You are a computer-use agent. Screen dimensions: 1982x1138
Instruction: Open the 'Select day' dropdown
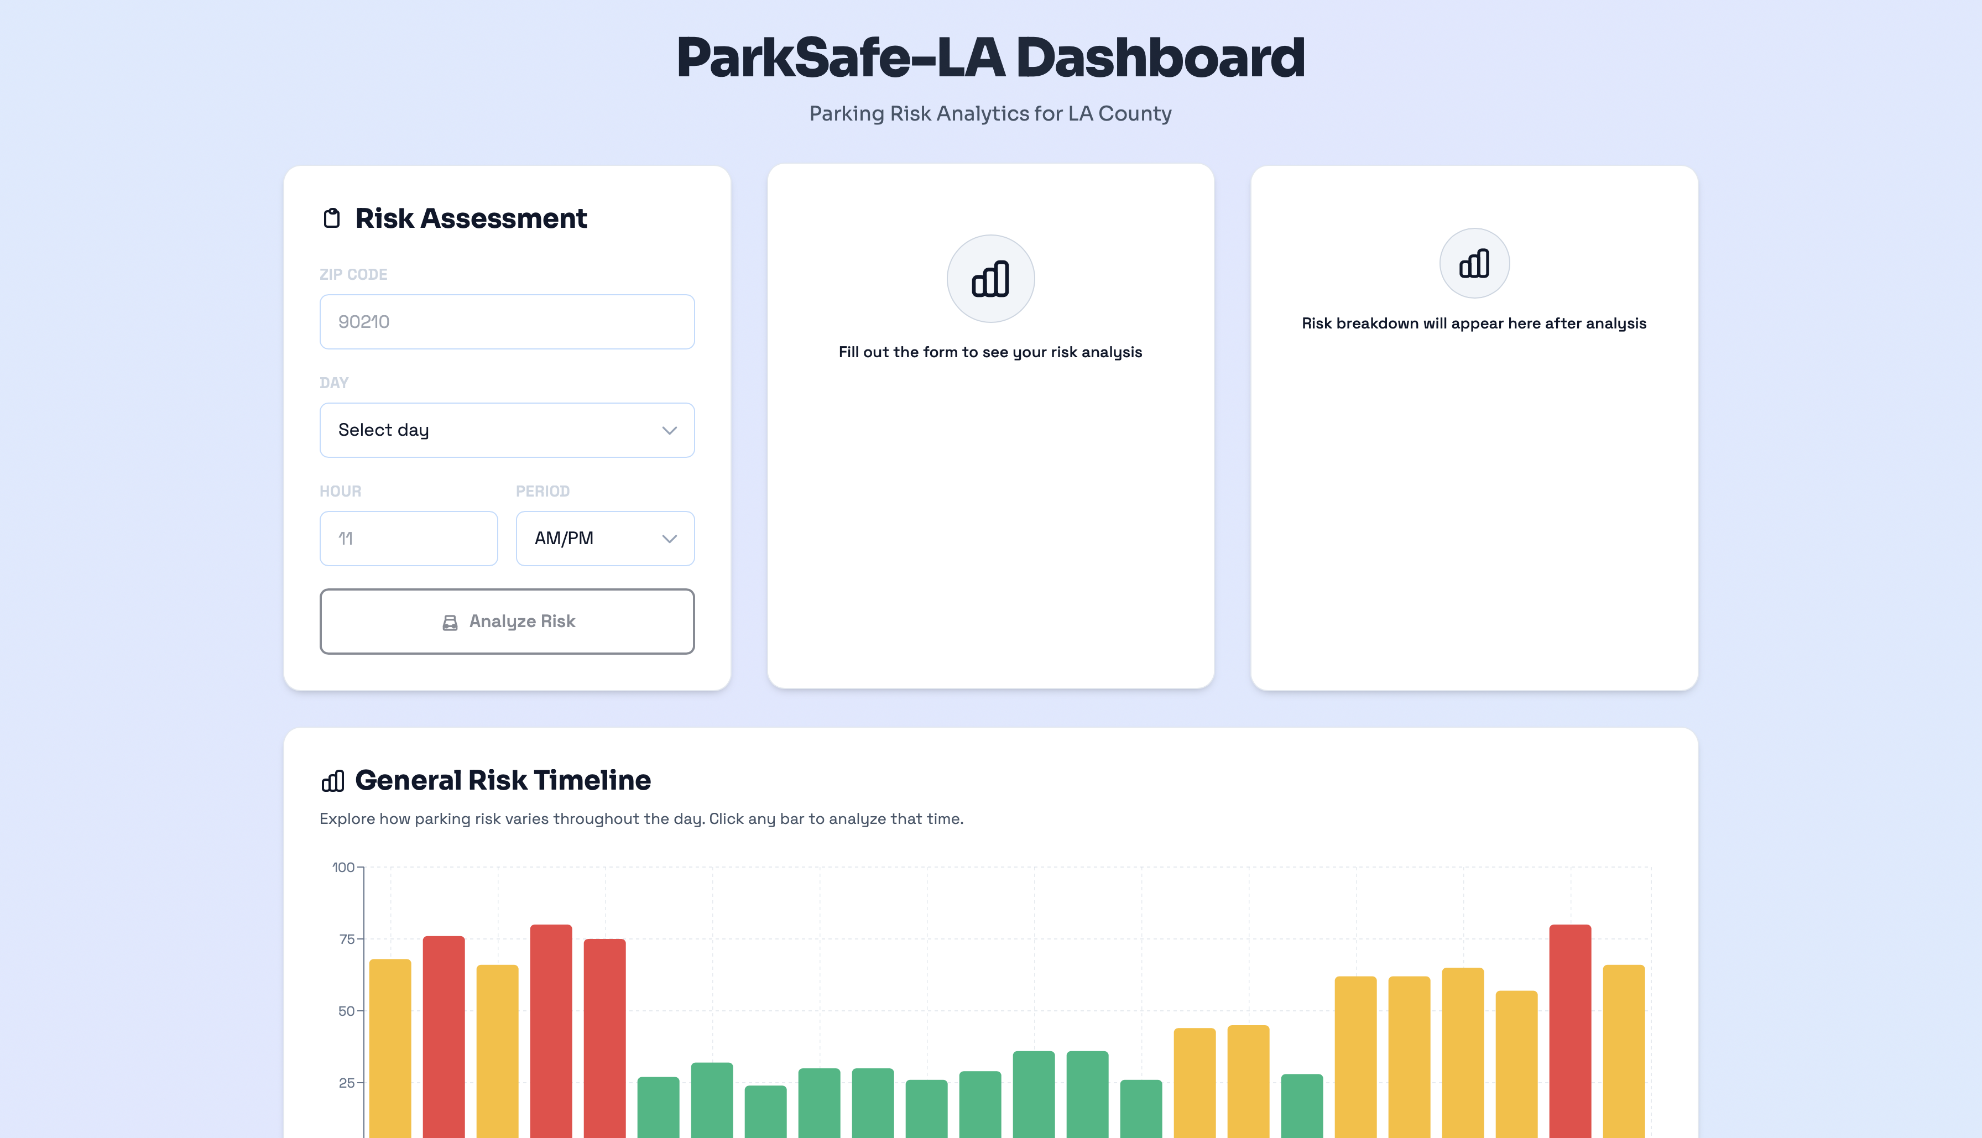[x=507, y=430]
